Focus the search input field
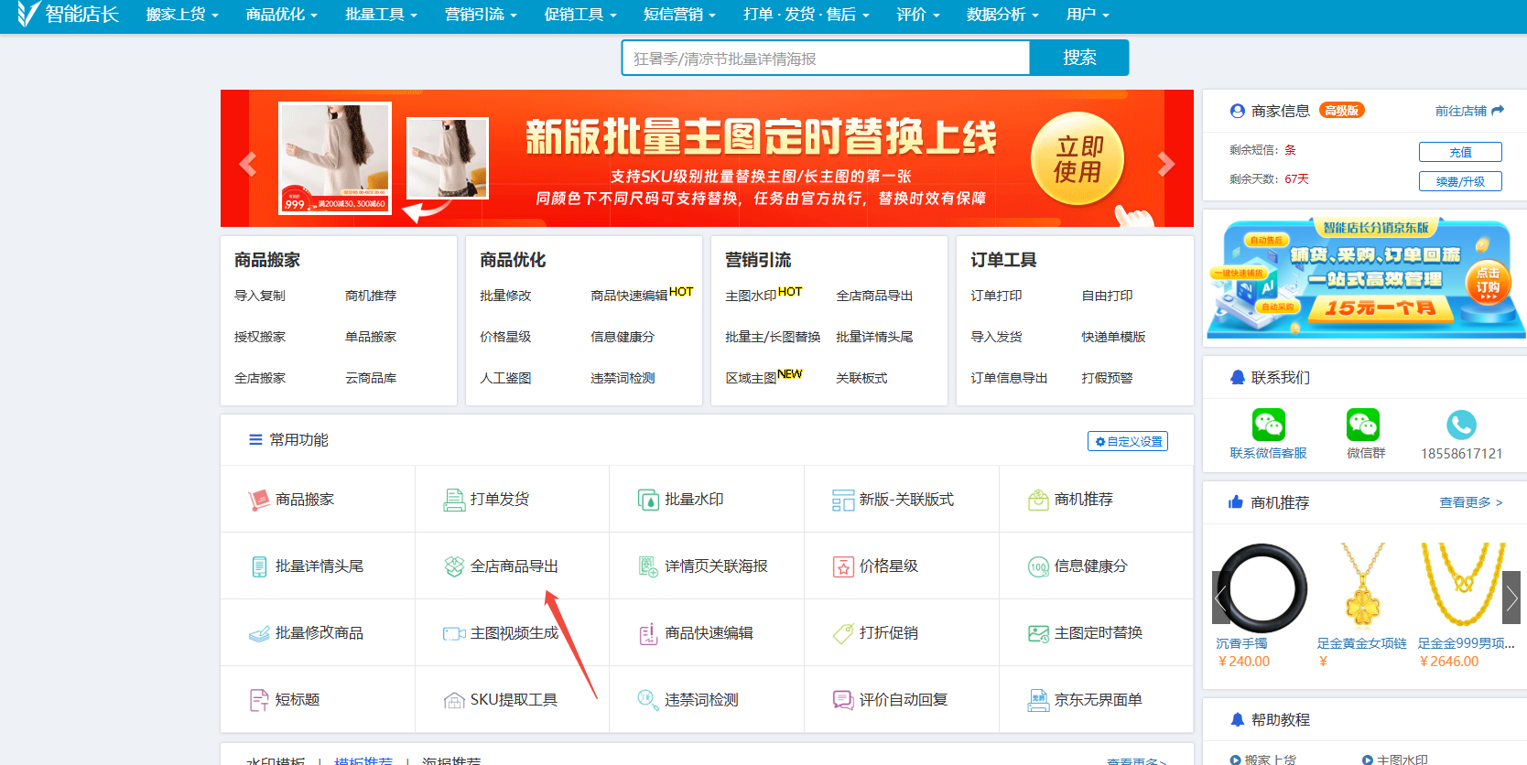The height and width of the screenshot is (765, 1527). tap(826, 59)
